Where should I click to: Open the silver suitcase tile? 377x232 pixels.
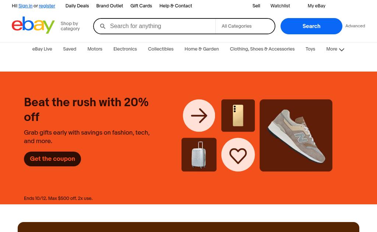pos(199,155)
